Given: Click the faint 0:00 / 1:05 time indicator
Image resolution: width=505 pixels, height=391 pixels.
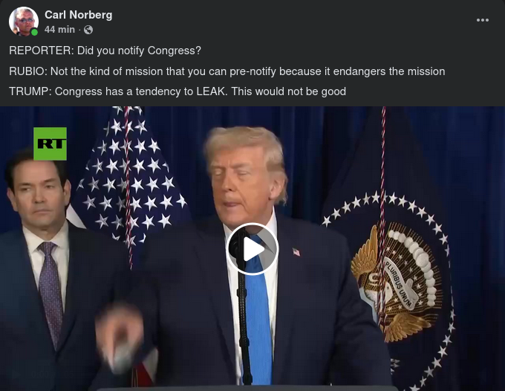Looking at the screenshot, I should 53,374.
